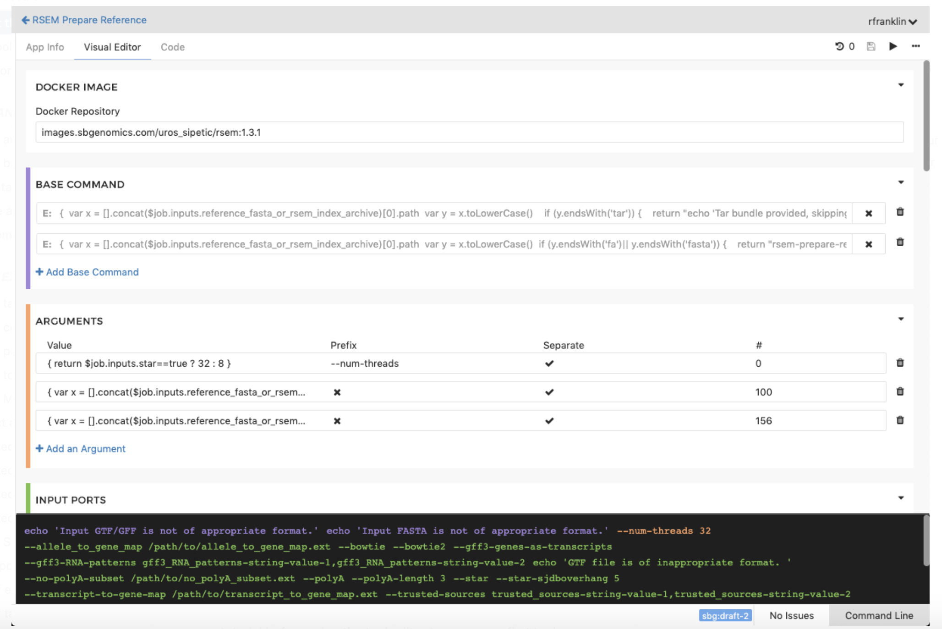Edit second base command expression field
Viewport: 942px width, 629px height.
[x=444, y=244]
